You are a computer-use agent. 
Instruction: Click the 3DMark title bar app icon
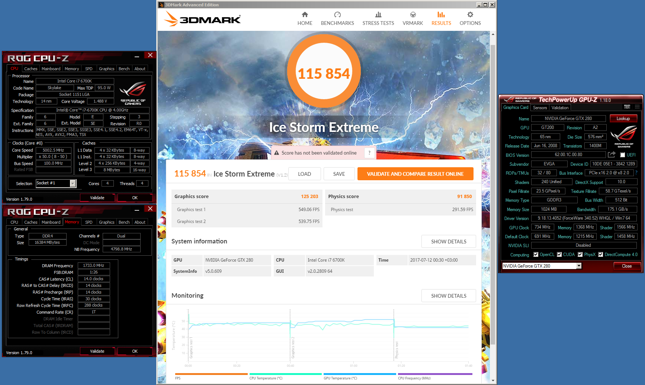[x=161, y=5]
